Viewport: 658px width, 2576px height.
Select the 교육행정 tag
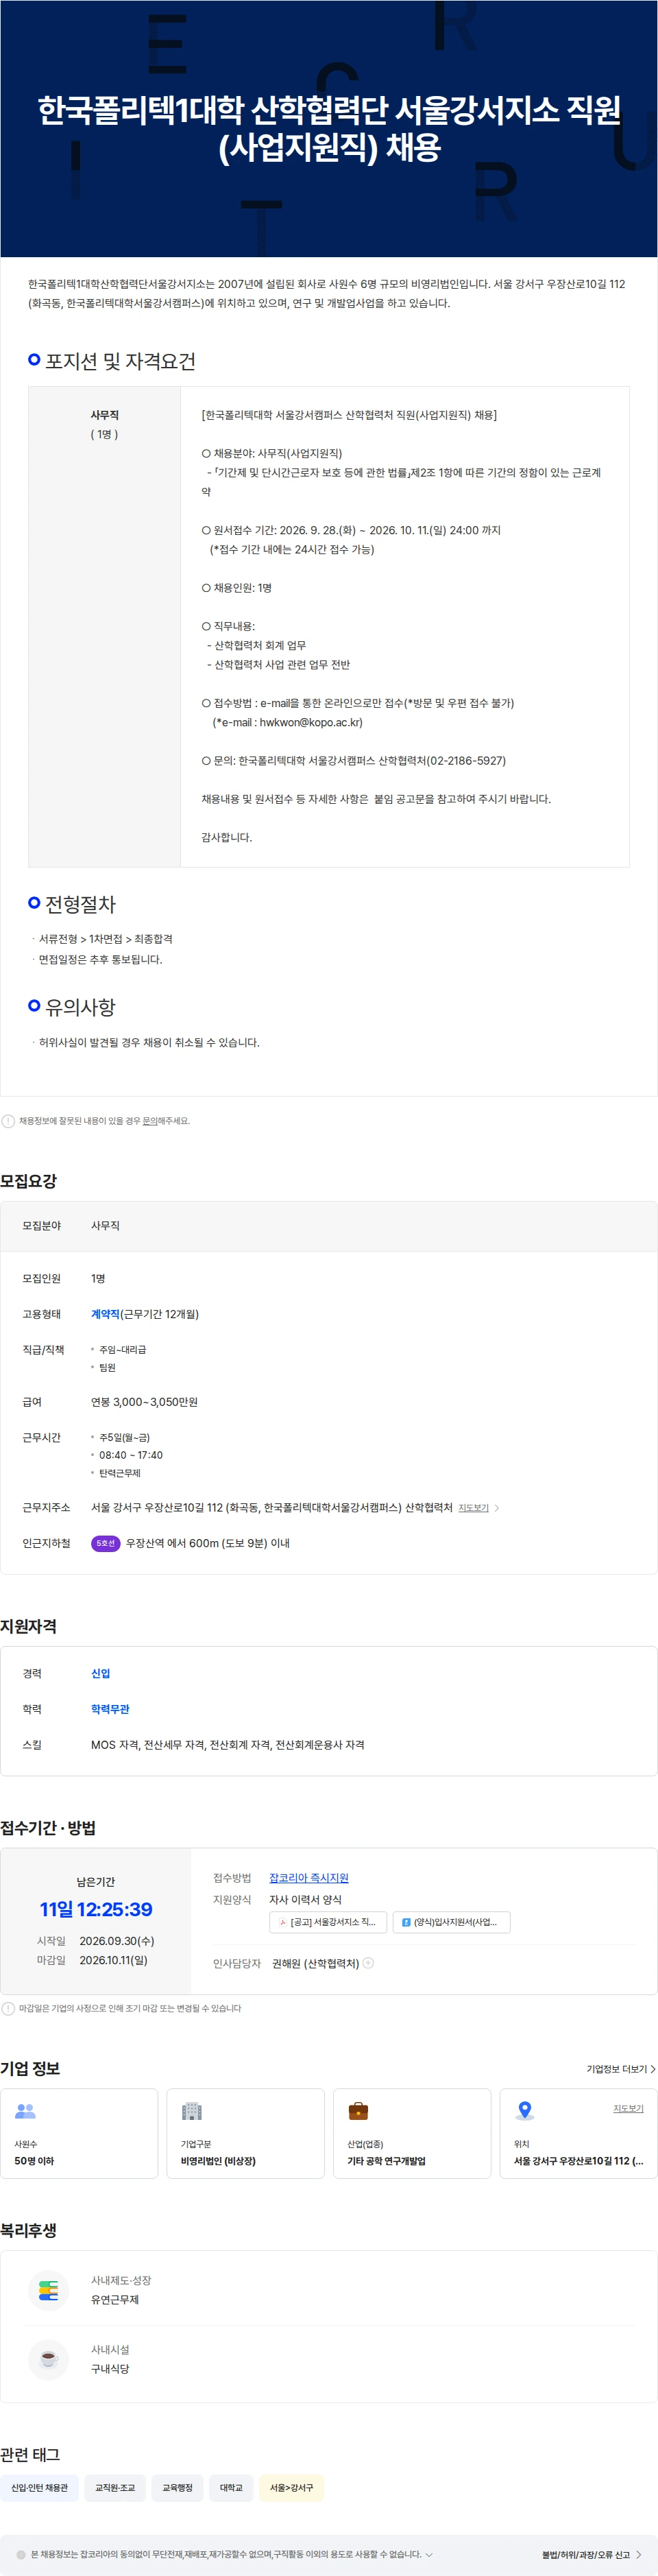[177, 2487]
